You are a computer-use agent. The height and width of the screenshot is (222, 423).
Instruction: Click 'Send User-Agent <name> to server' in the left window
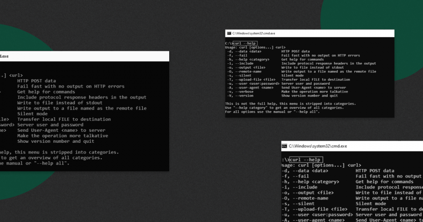tap(61, 130)
